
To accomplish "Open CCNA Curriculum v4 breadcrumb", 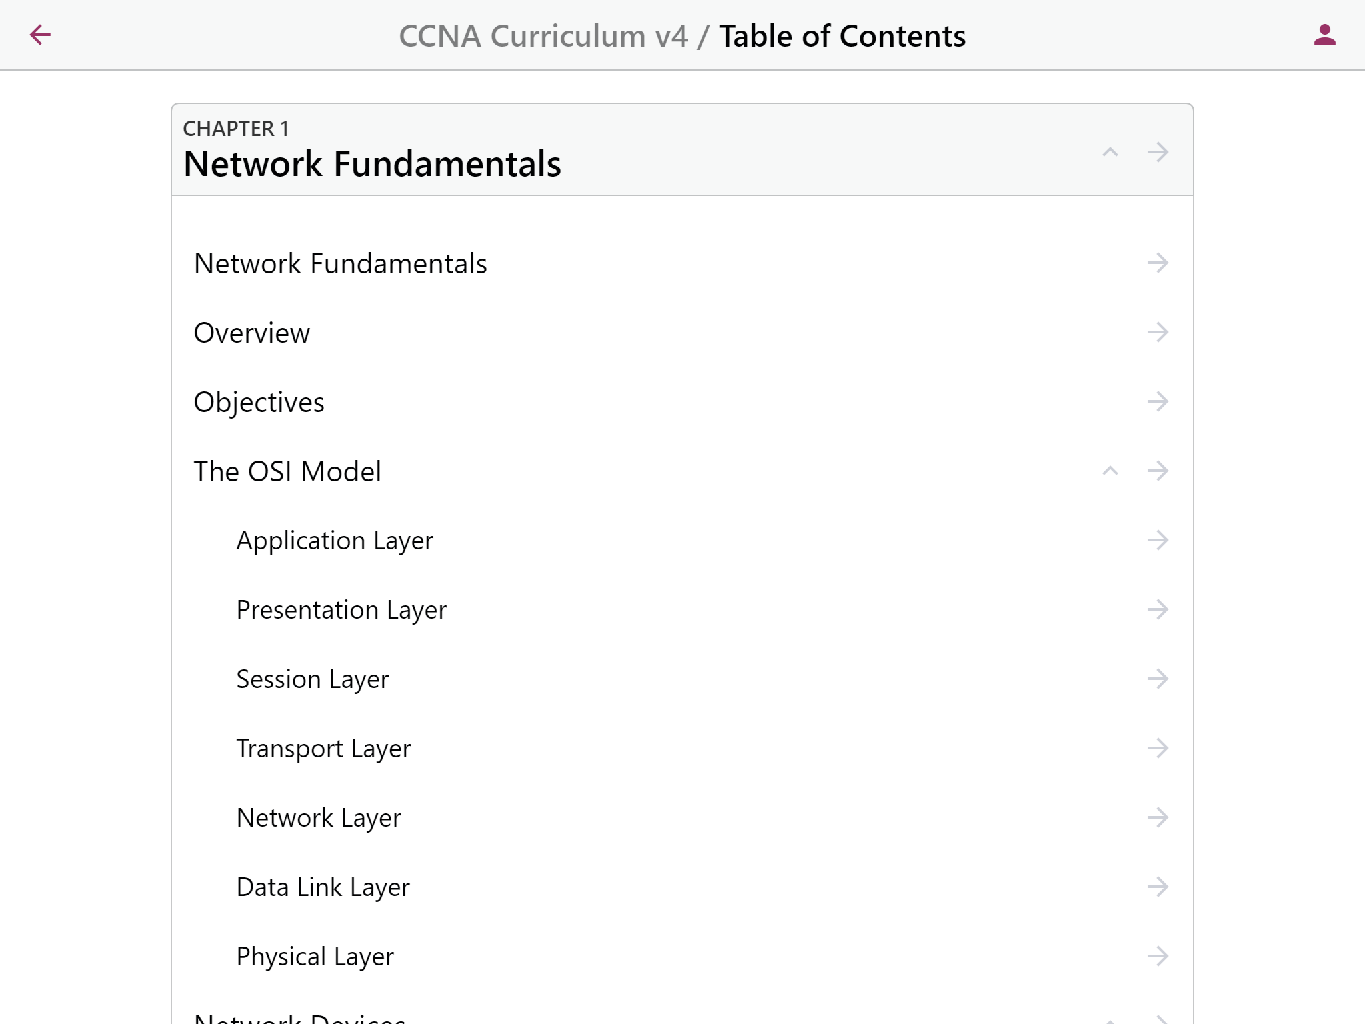I will (x=543, y=36).
